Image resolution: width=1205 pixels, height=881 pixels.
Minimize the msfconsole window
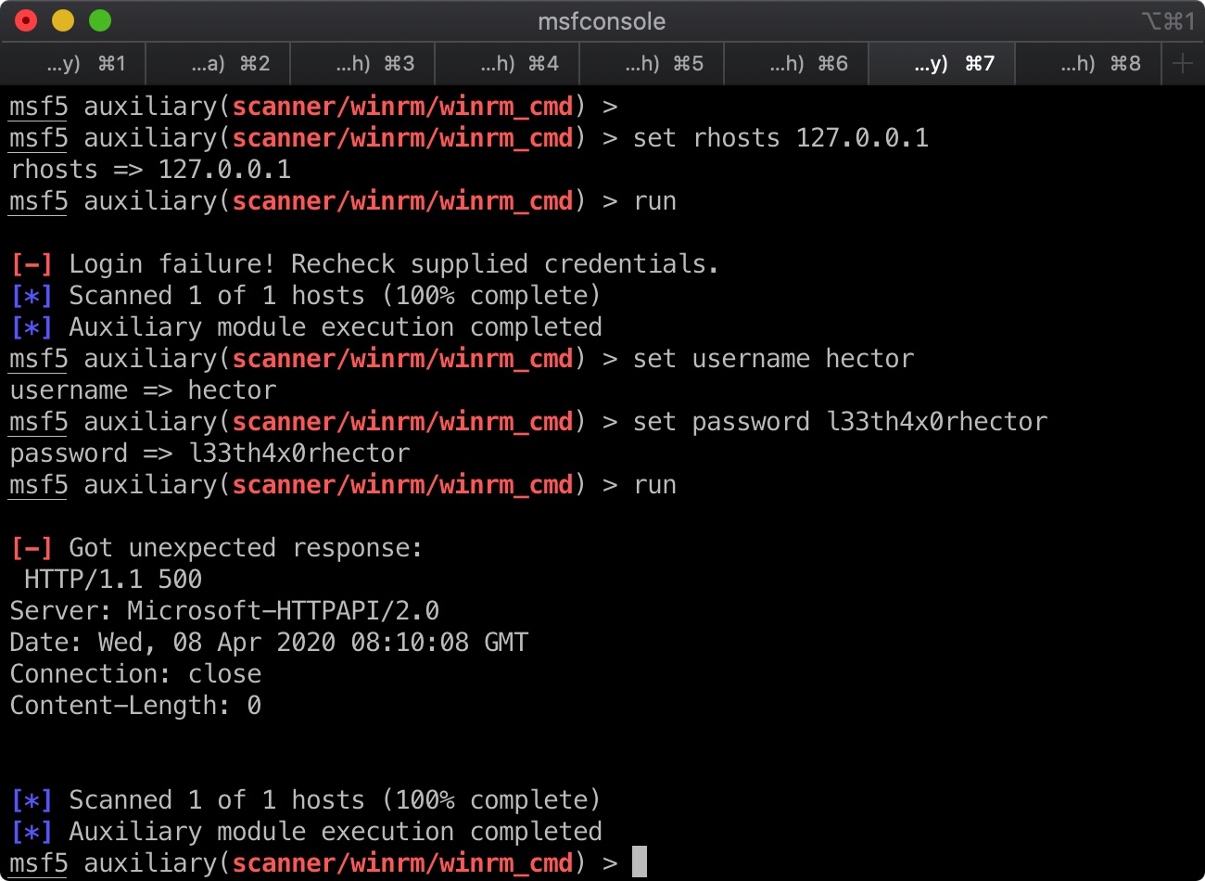tap(63, 20)
